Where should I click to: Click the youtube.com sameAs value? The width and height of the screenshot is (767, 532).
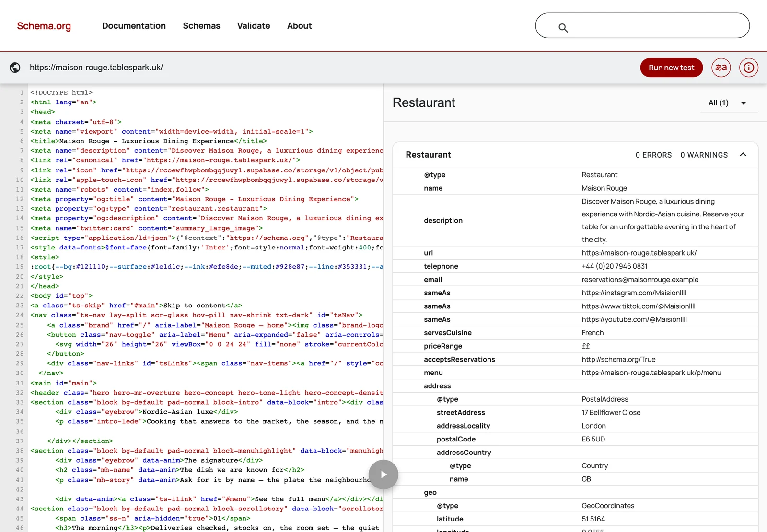click(x=634, y=320)
